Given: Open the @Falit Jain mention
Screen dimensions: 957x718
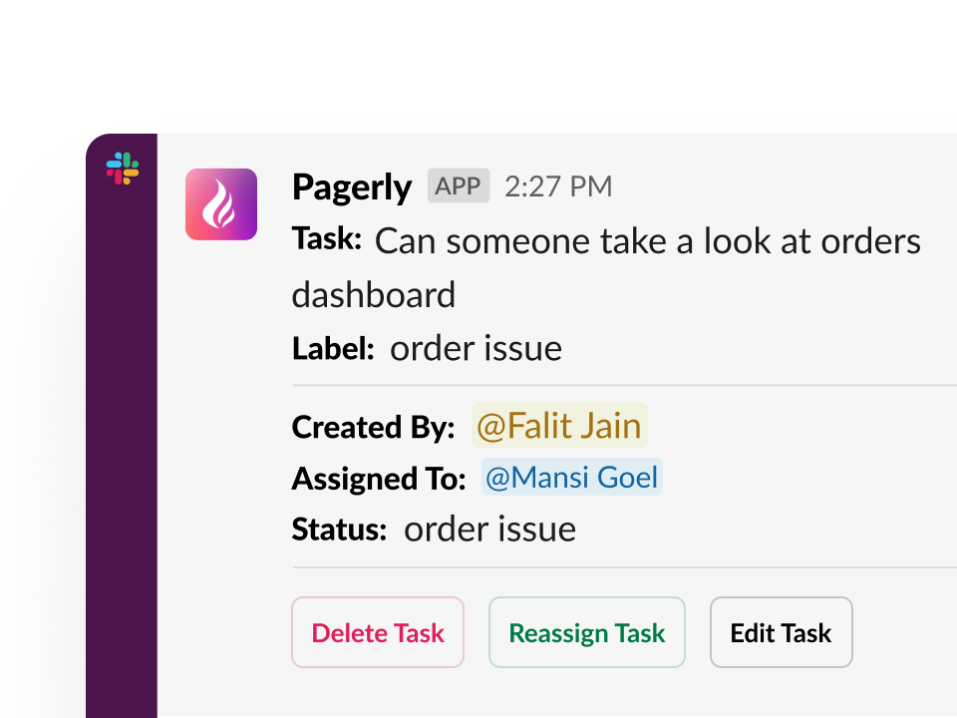Looking at the screenshot, I should coord(559,426).
